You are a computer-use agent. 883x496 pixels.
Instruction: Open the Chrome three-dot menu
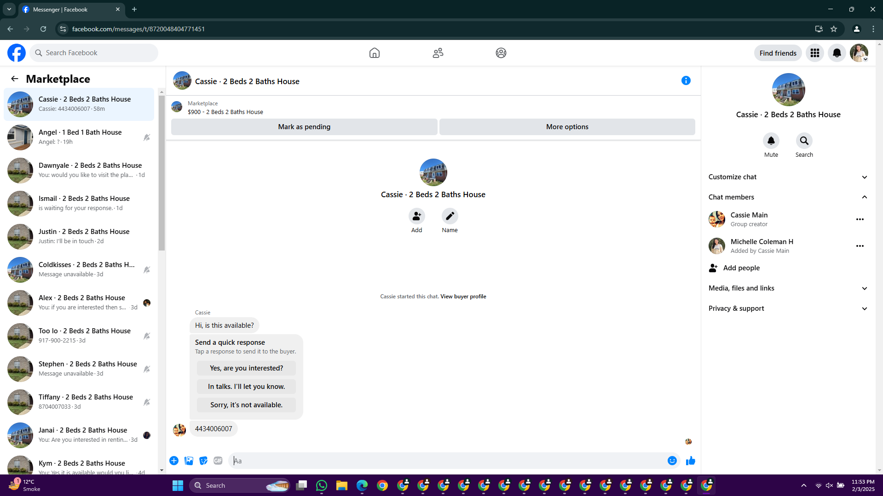(873, 29)
